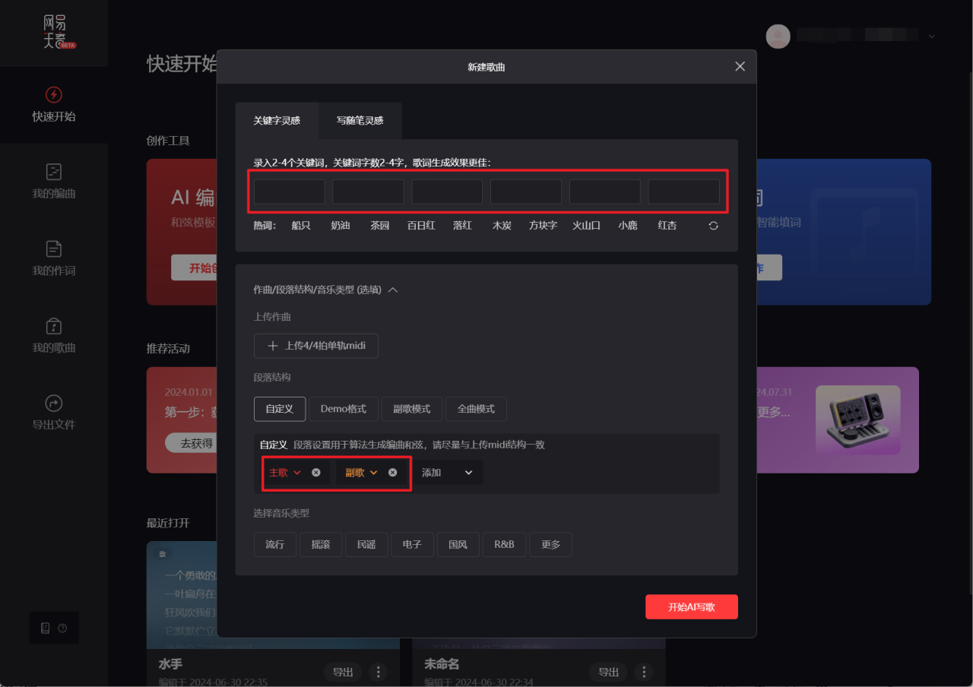Open the 添加 section dropdown
This screenshot has width=973, height=687.
(447, 473)
